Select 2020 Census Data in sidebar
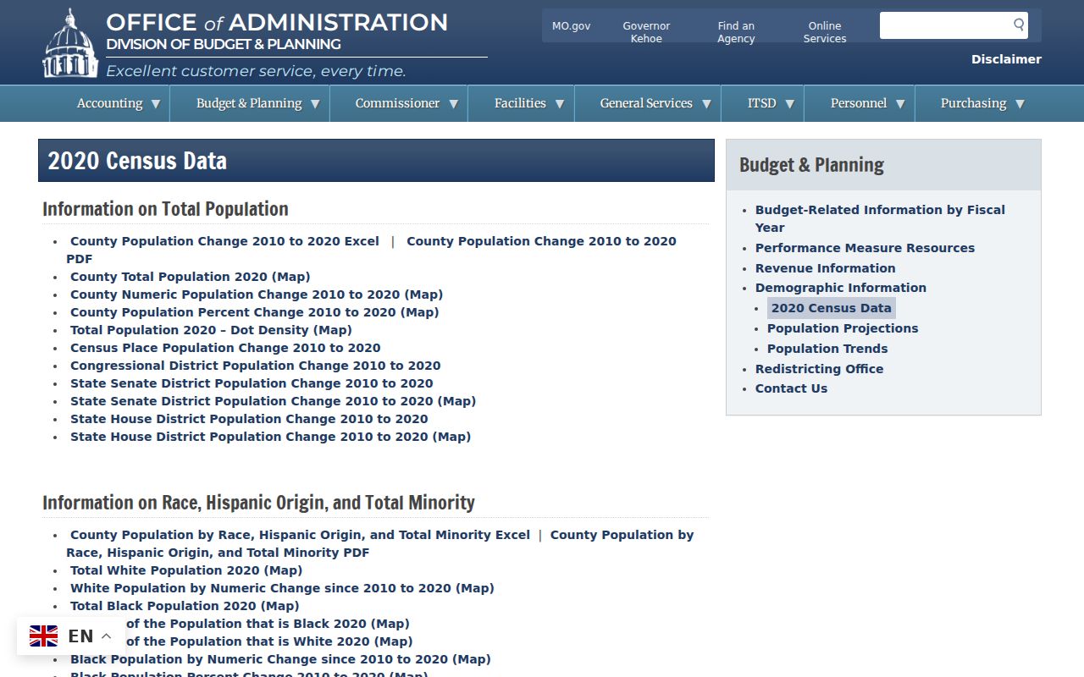The height and width of the screenshot is (677, 1084). click(x=832, y=308)
